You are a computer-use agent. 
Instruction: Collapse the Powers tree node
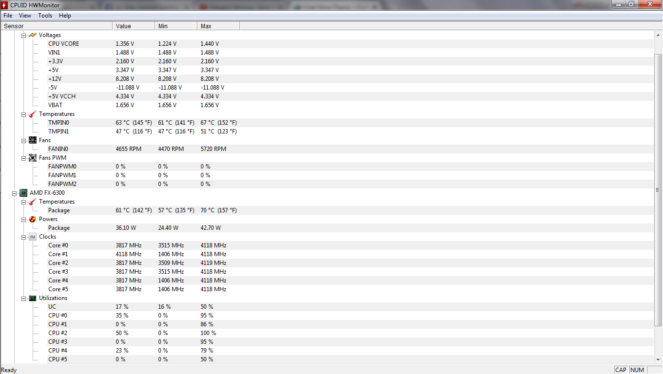[23, 219]
